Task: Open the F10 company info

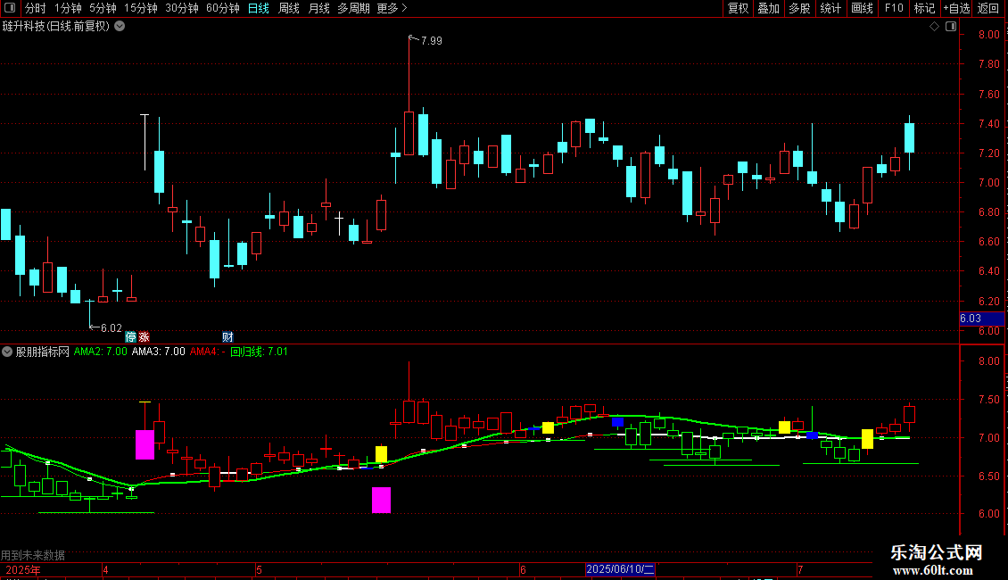Action: click(x=894, y=8)
